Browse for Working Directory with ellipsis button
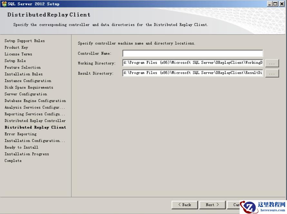The image size is (287, 214). click(x=272, y=63)
